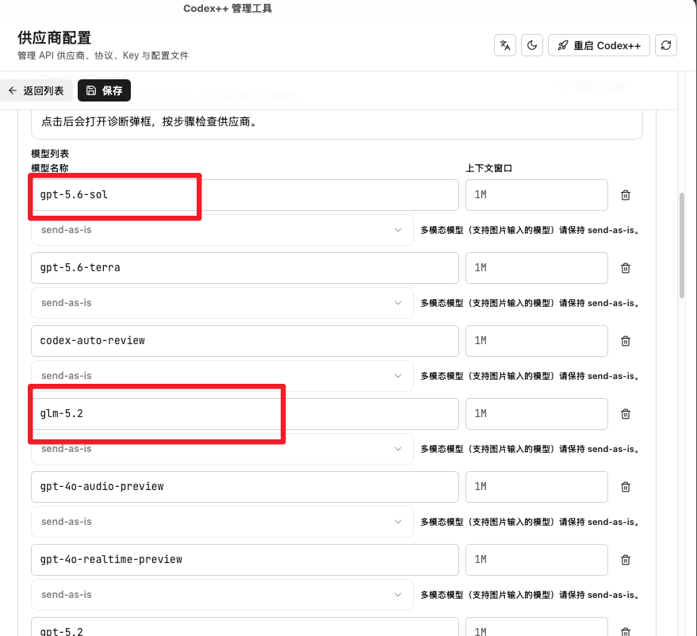This screenshot has height=636, width=697.
Task: Click the codex-auto-review model name field
Action: (245, 341)
